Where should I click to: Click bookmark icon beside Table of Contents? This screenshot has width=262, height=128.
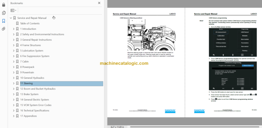coord(17,23)
